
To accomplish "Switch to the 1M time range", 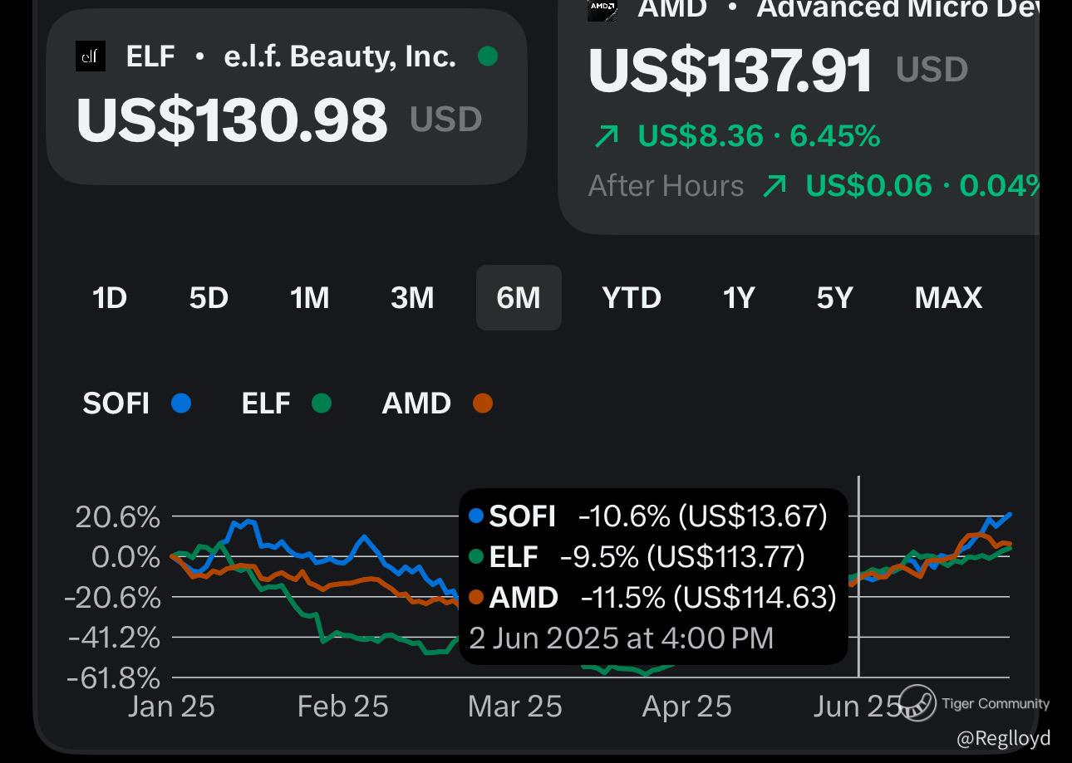I will coord(309,298).
